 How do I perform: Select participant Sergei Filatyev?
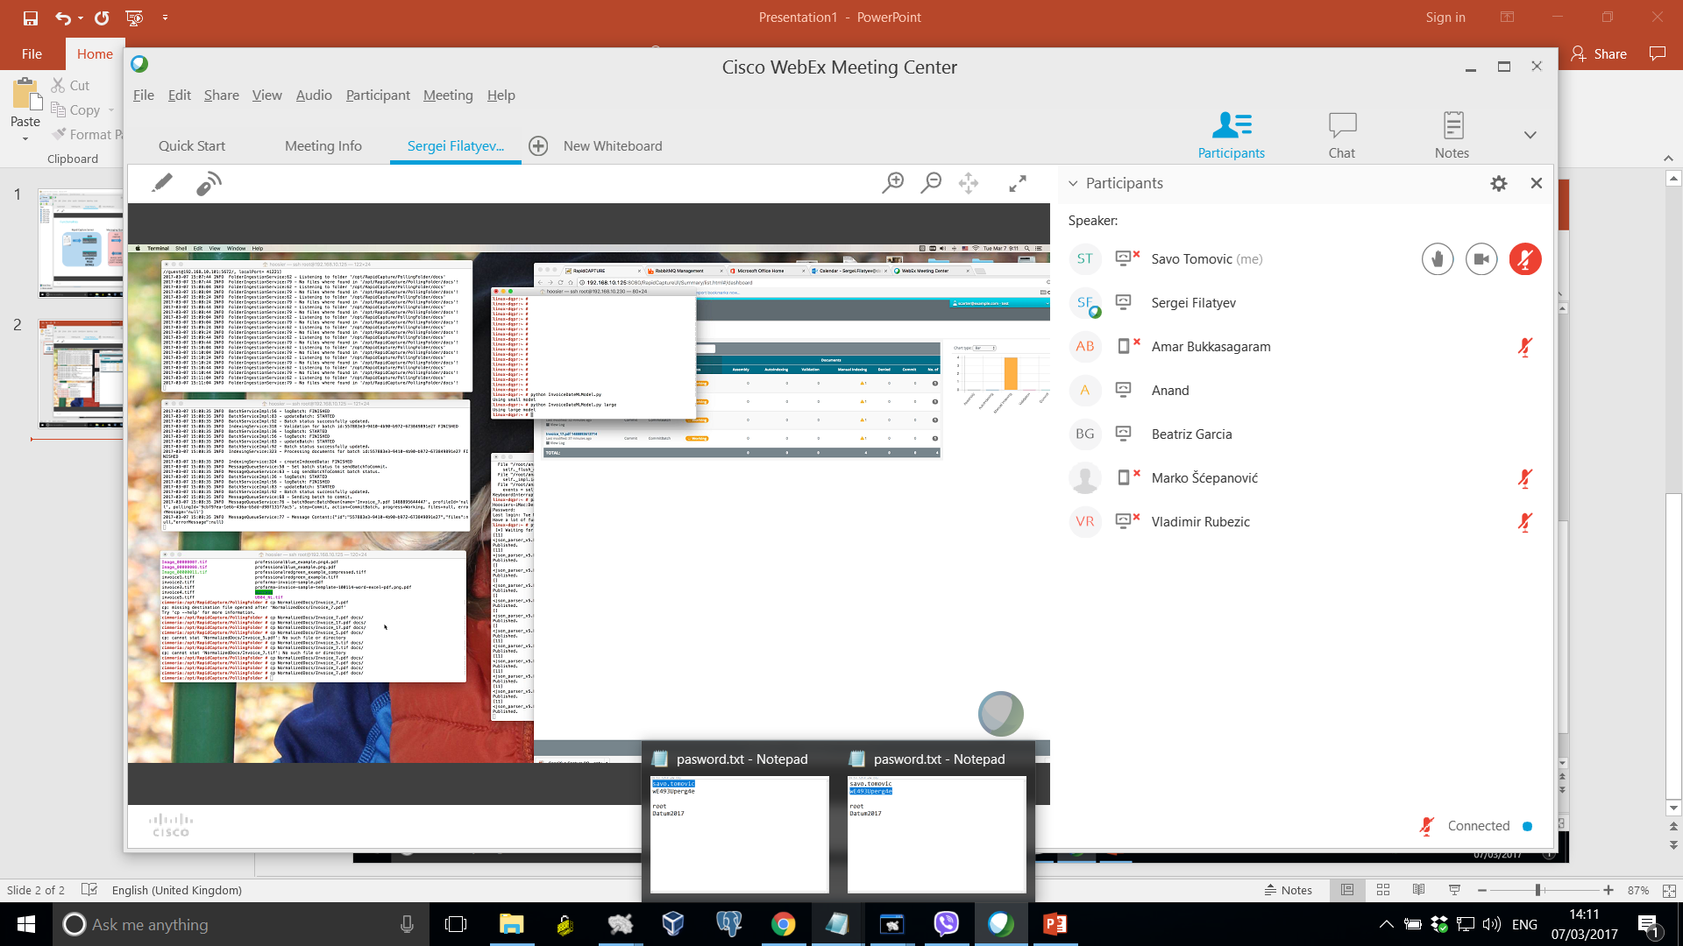1193,303
